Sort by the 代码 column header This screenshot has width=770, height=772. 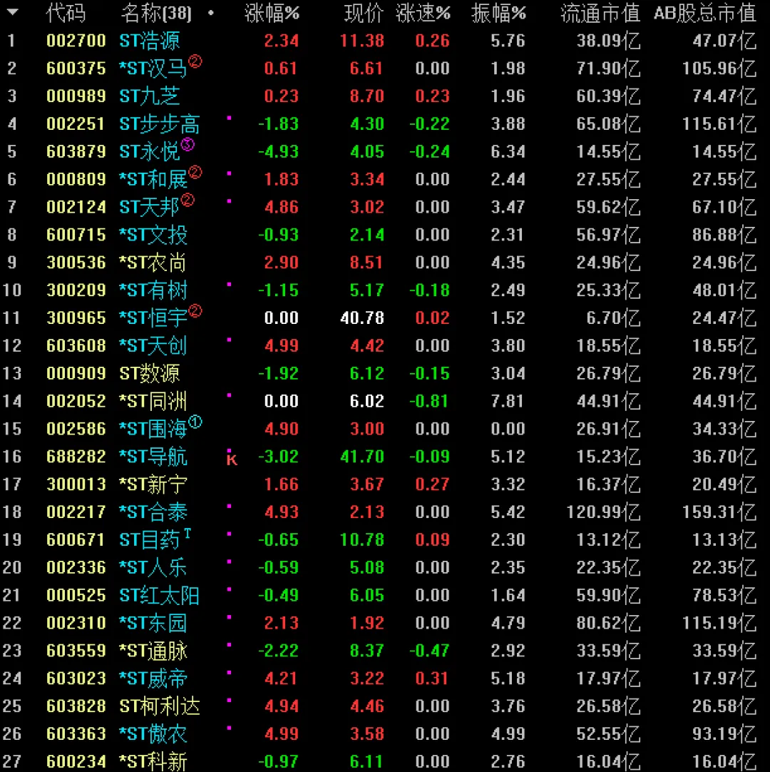(x=66, y=14)
